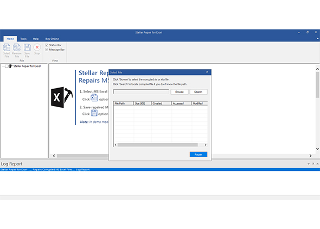This screenshot has width=320, height=229.
Task: Click the save icon beside step 2
Action: tap(94, 113)
